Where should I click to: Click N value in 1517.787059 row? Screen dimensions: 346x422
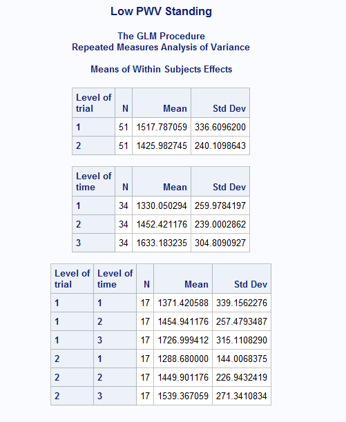coord(124,127)
